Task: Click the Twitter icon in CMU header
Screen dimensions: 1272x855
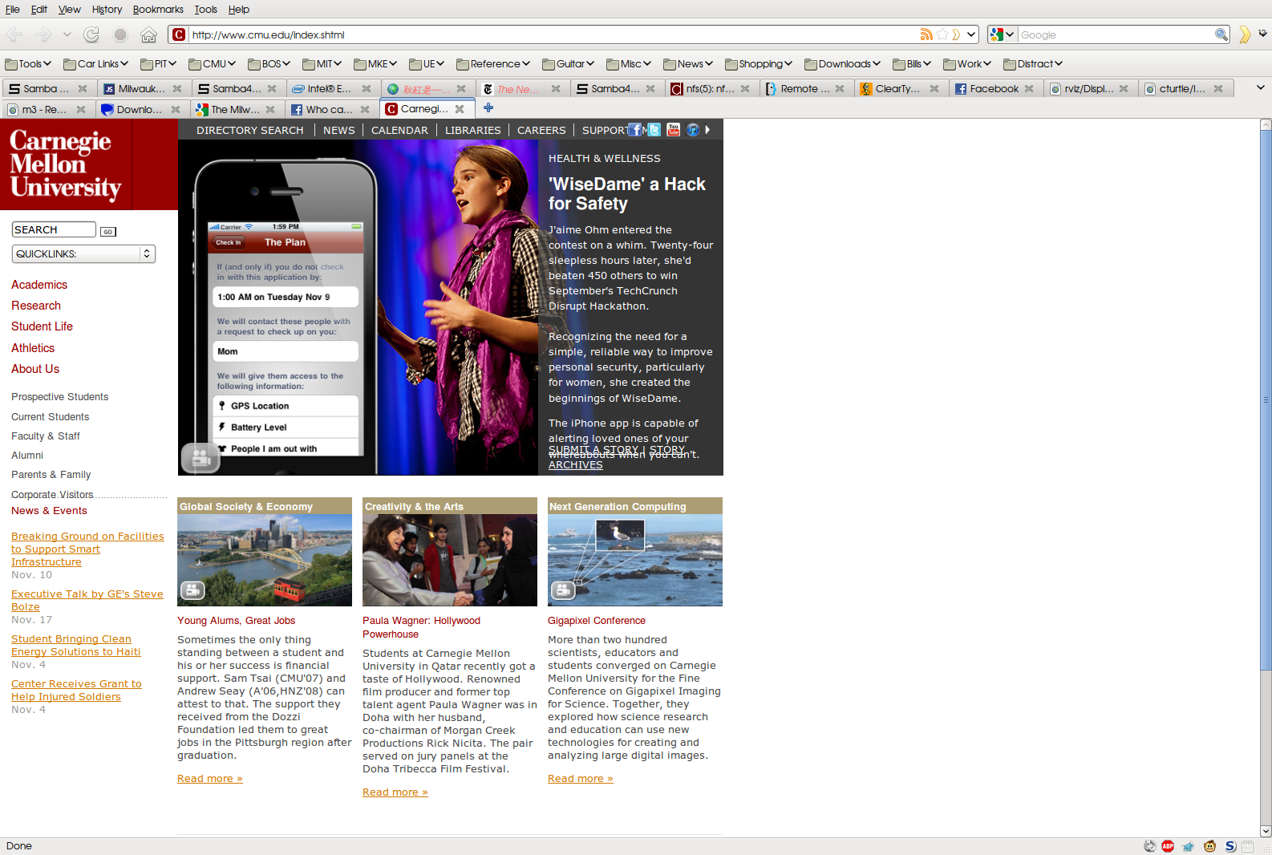Action: pyautogui.click(x=654, y=130)
